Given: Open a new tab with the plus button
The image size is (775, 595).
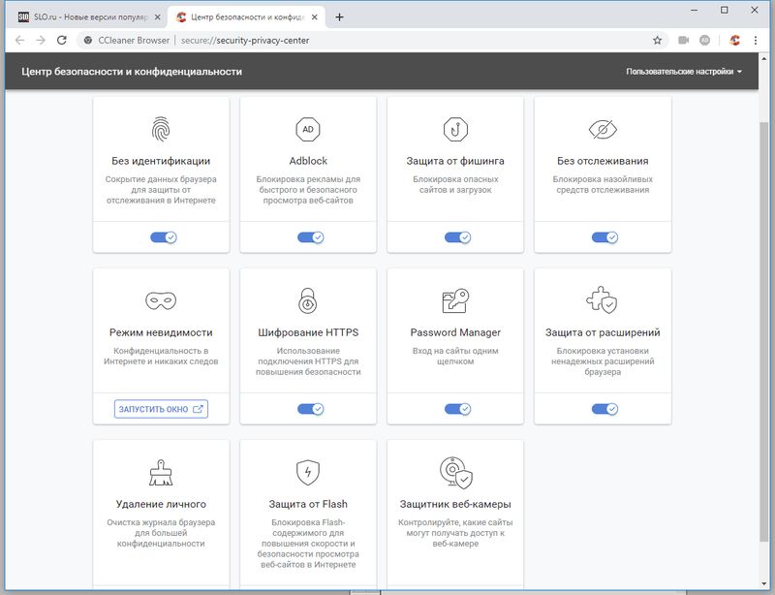Looking at the screenshot, I should [339, 17].
